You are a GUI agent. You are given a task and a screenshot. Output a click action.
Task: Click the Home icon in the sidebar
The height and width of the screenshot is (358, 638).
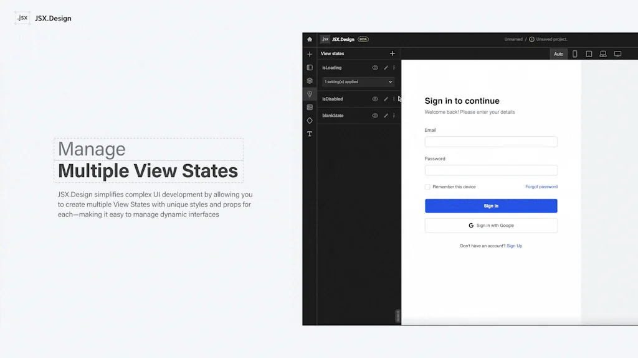coord(310,39)
